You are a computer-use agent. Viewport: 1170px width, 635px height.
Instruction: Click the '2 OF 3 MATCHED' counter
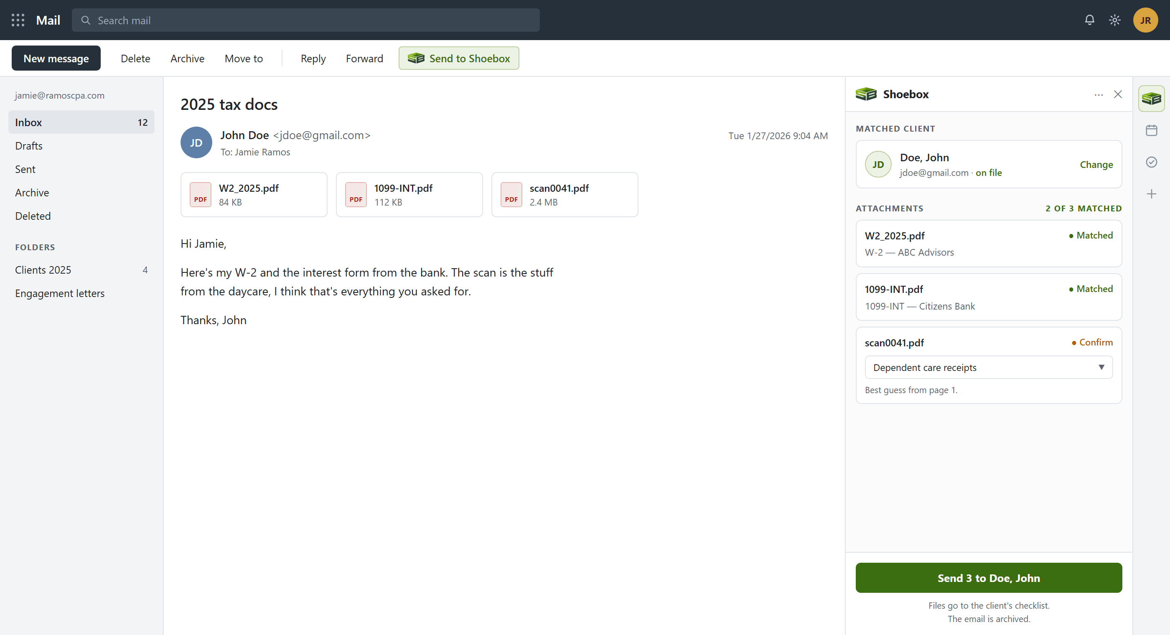pos(1083,208)
